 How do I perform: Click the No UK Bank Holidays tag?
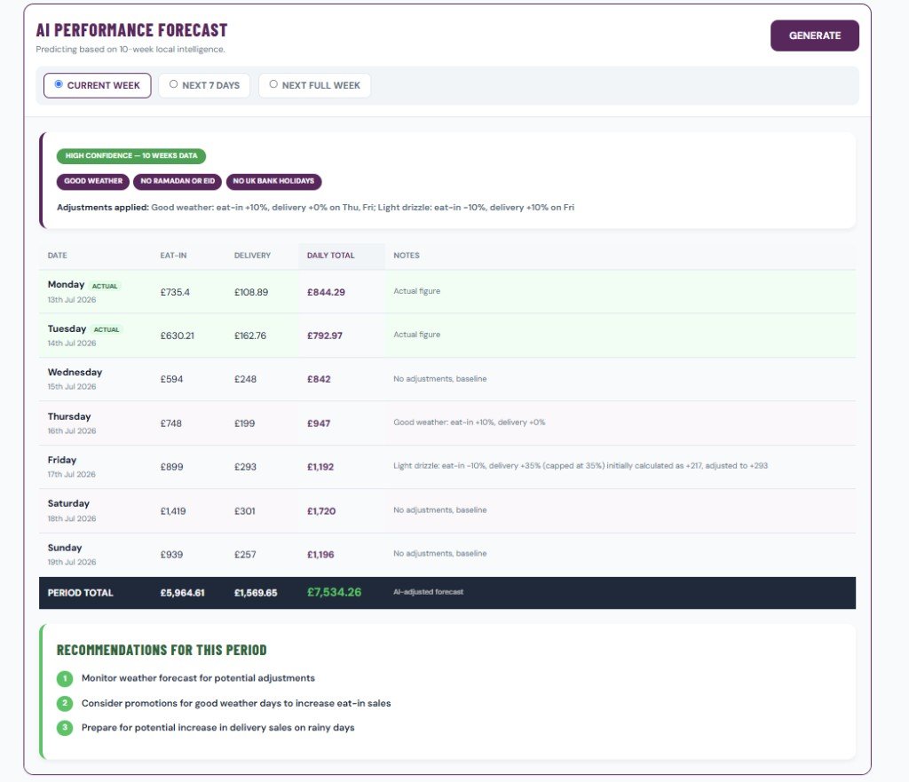(273, 181)
